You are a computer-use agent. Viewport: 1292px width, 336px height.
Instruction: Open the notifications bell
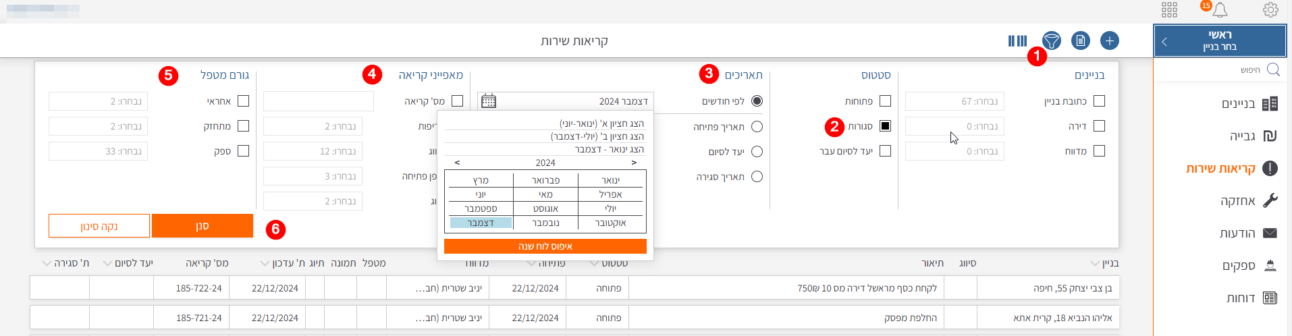[x=1220, y=10]
